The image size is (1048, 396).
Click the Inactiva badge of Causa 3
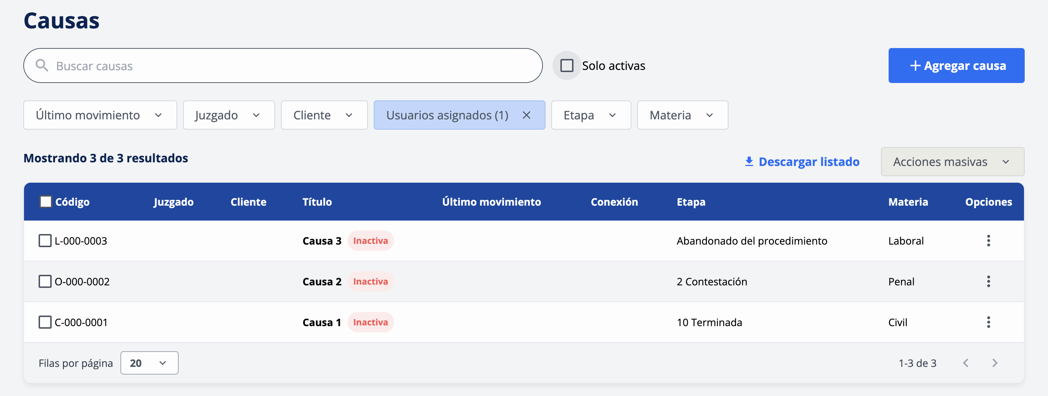370,241
